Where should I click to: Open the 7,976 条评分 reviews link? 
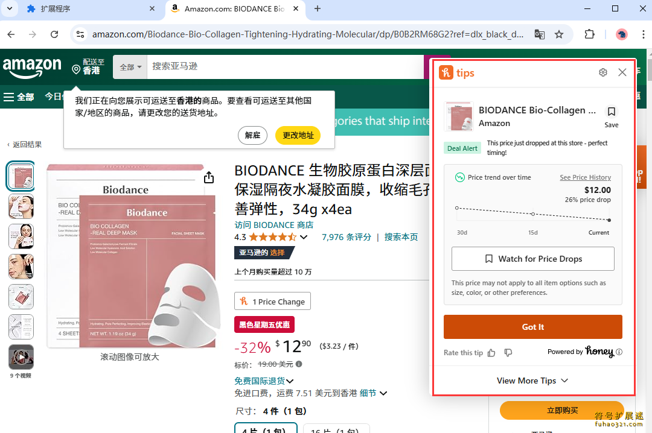347,237
